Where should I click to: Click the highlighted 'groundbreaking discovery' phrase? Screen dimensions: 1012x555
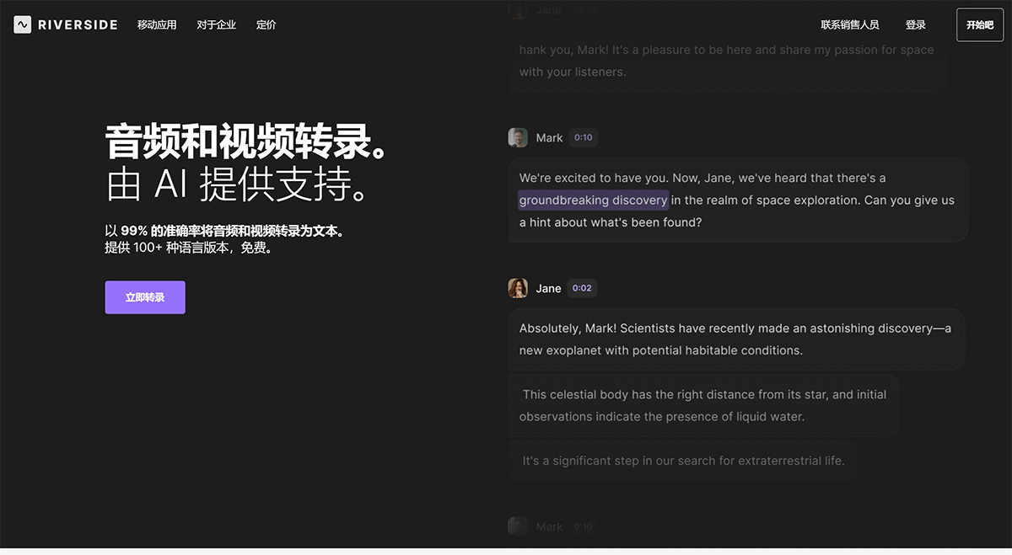pos(593,200)
